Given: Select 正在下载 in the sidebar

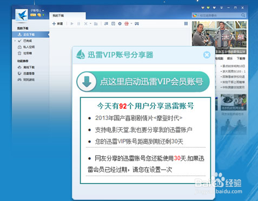Looking at the screenshot, I should (30, 35).
